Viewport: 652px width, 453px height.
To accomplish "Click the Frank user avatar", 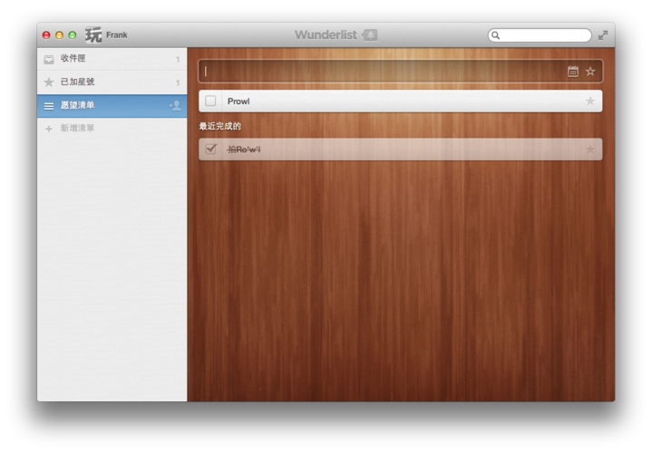I will point(93,35).
